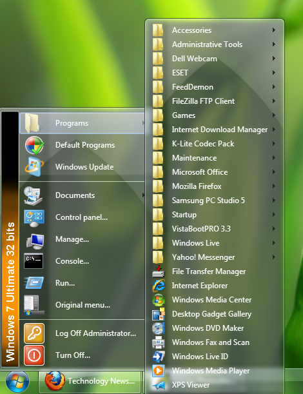303x394 pixels.
Task: Click the Windows Live ID icon
Action: [159, 357]
